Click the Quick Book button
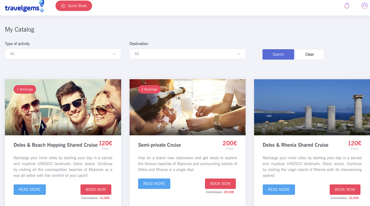370x206 pixels. coord(74,6)
